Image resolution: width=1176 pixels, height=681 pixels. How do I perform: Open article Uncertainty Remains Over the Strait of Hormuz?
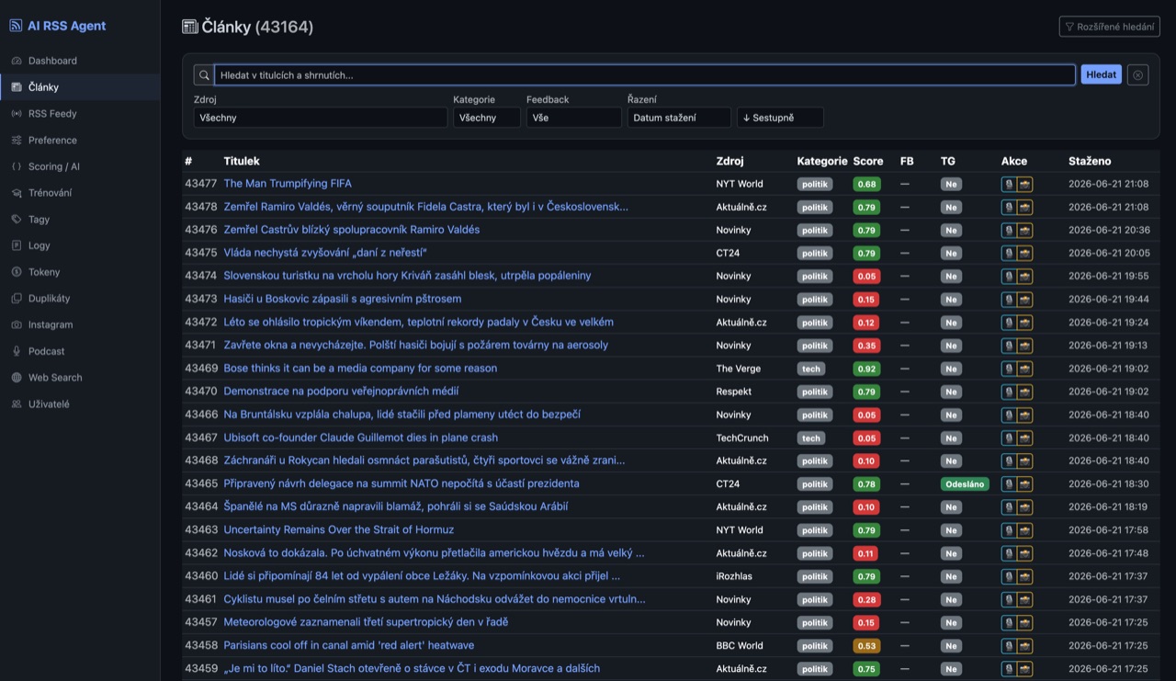click(339, 530)
